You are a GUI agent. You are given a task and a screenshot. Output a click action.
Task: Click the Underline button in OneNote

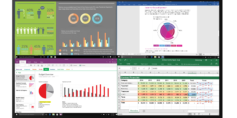(38, 65)
